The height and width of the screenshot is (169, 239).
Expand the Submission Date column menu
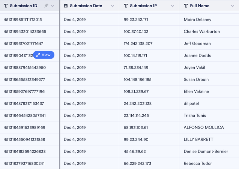coord(112,6)
